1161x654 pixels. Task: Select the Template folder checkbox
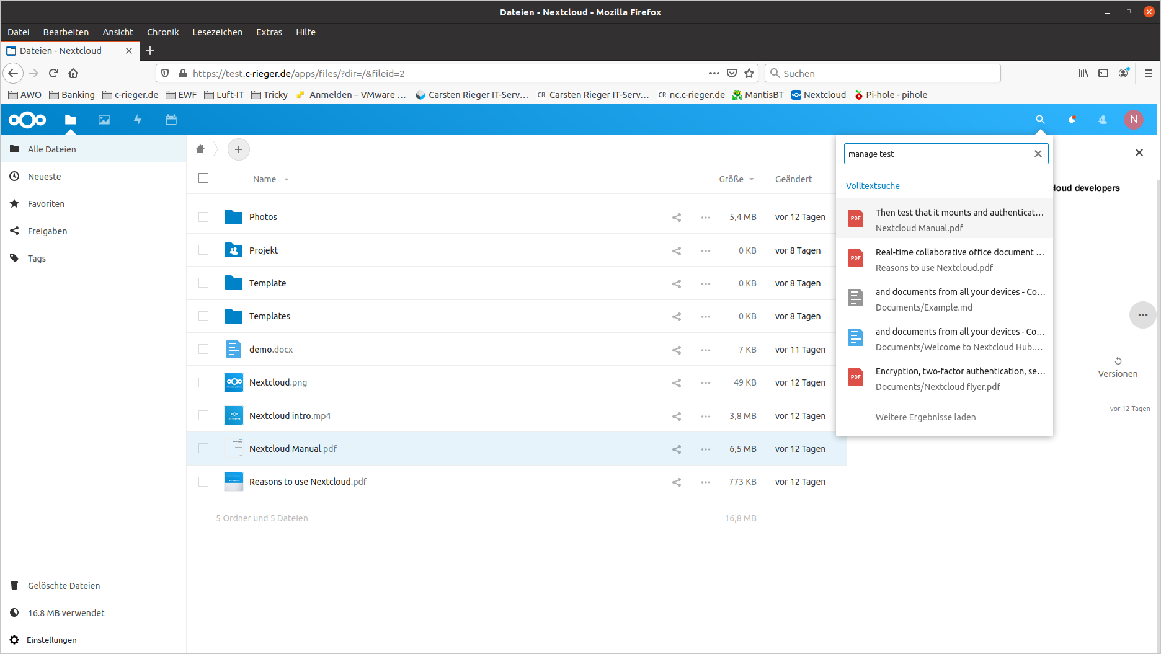click(203, 283)
